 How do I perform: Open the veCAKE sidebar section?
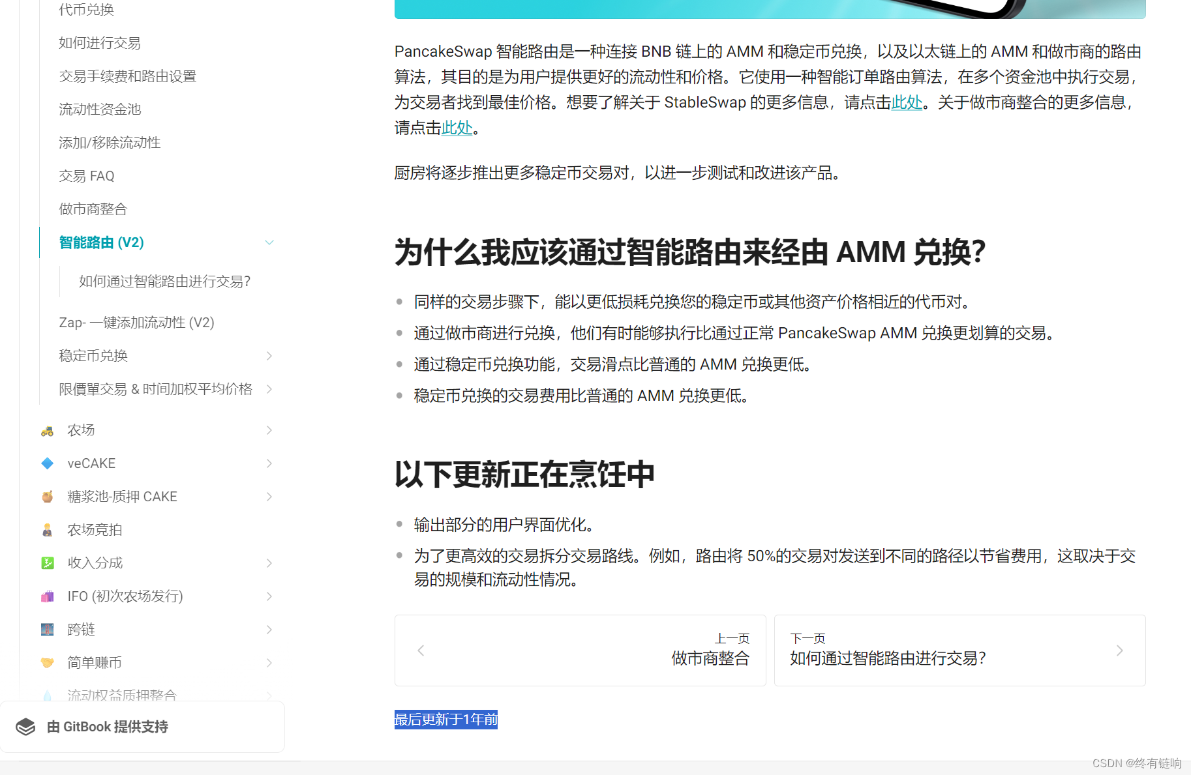coord(91,463)
